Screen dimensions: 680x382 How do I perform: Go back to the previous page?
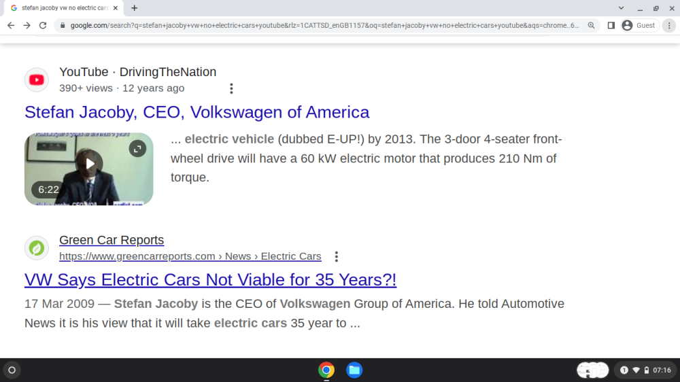point(11,26)
